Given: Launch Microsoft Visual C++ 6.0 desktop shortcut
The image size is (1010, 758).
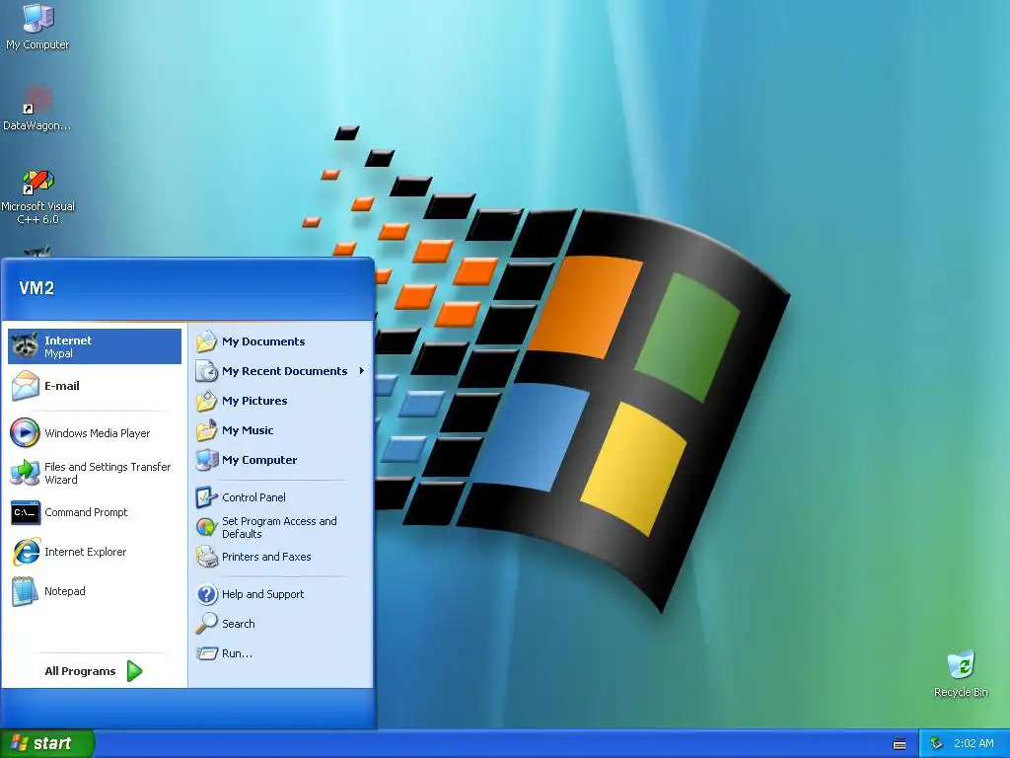Looking at the screenshot, I should (x=37, y=196).
